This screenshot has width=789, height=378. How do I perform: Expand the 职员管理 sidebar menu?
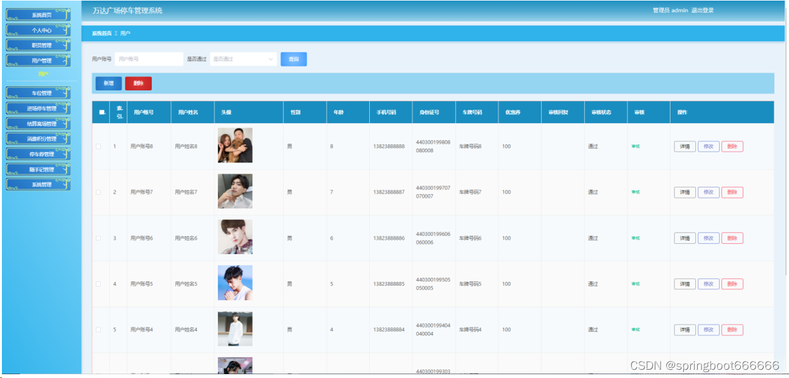point(38,45)
